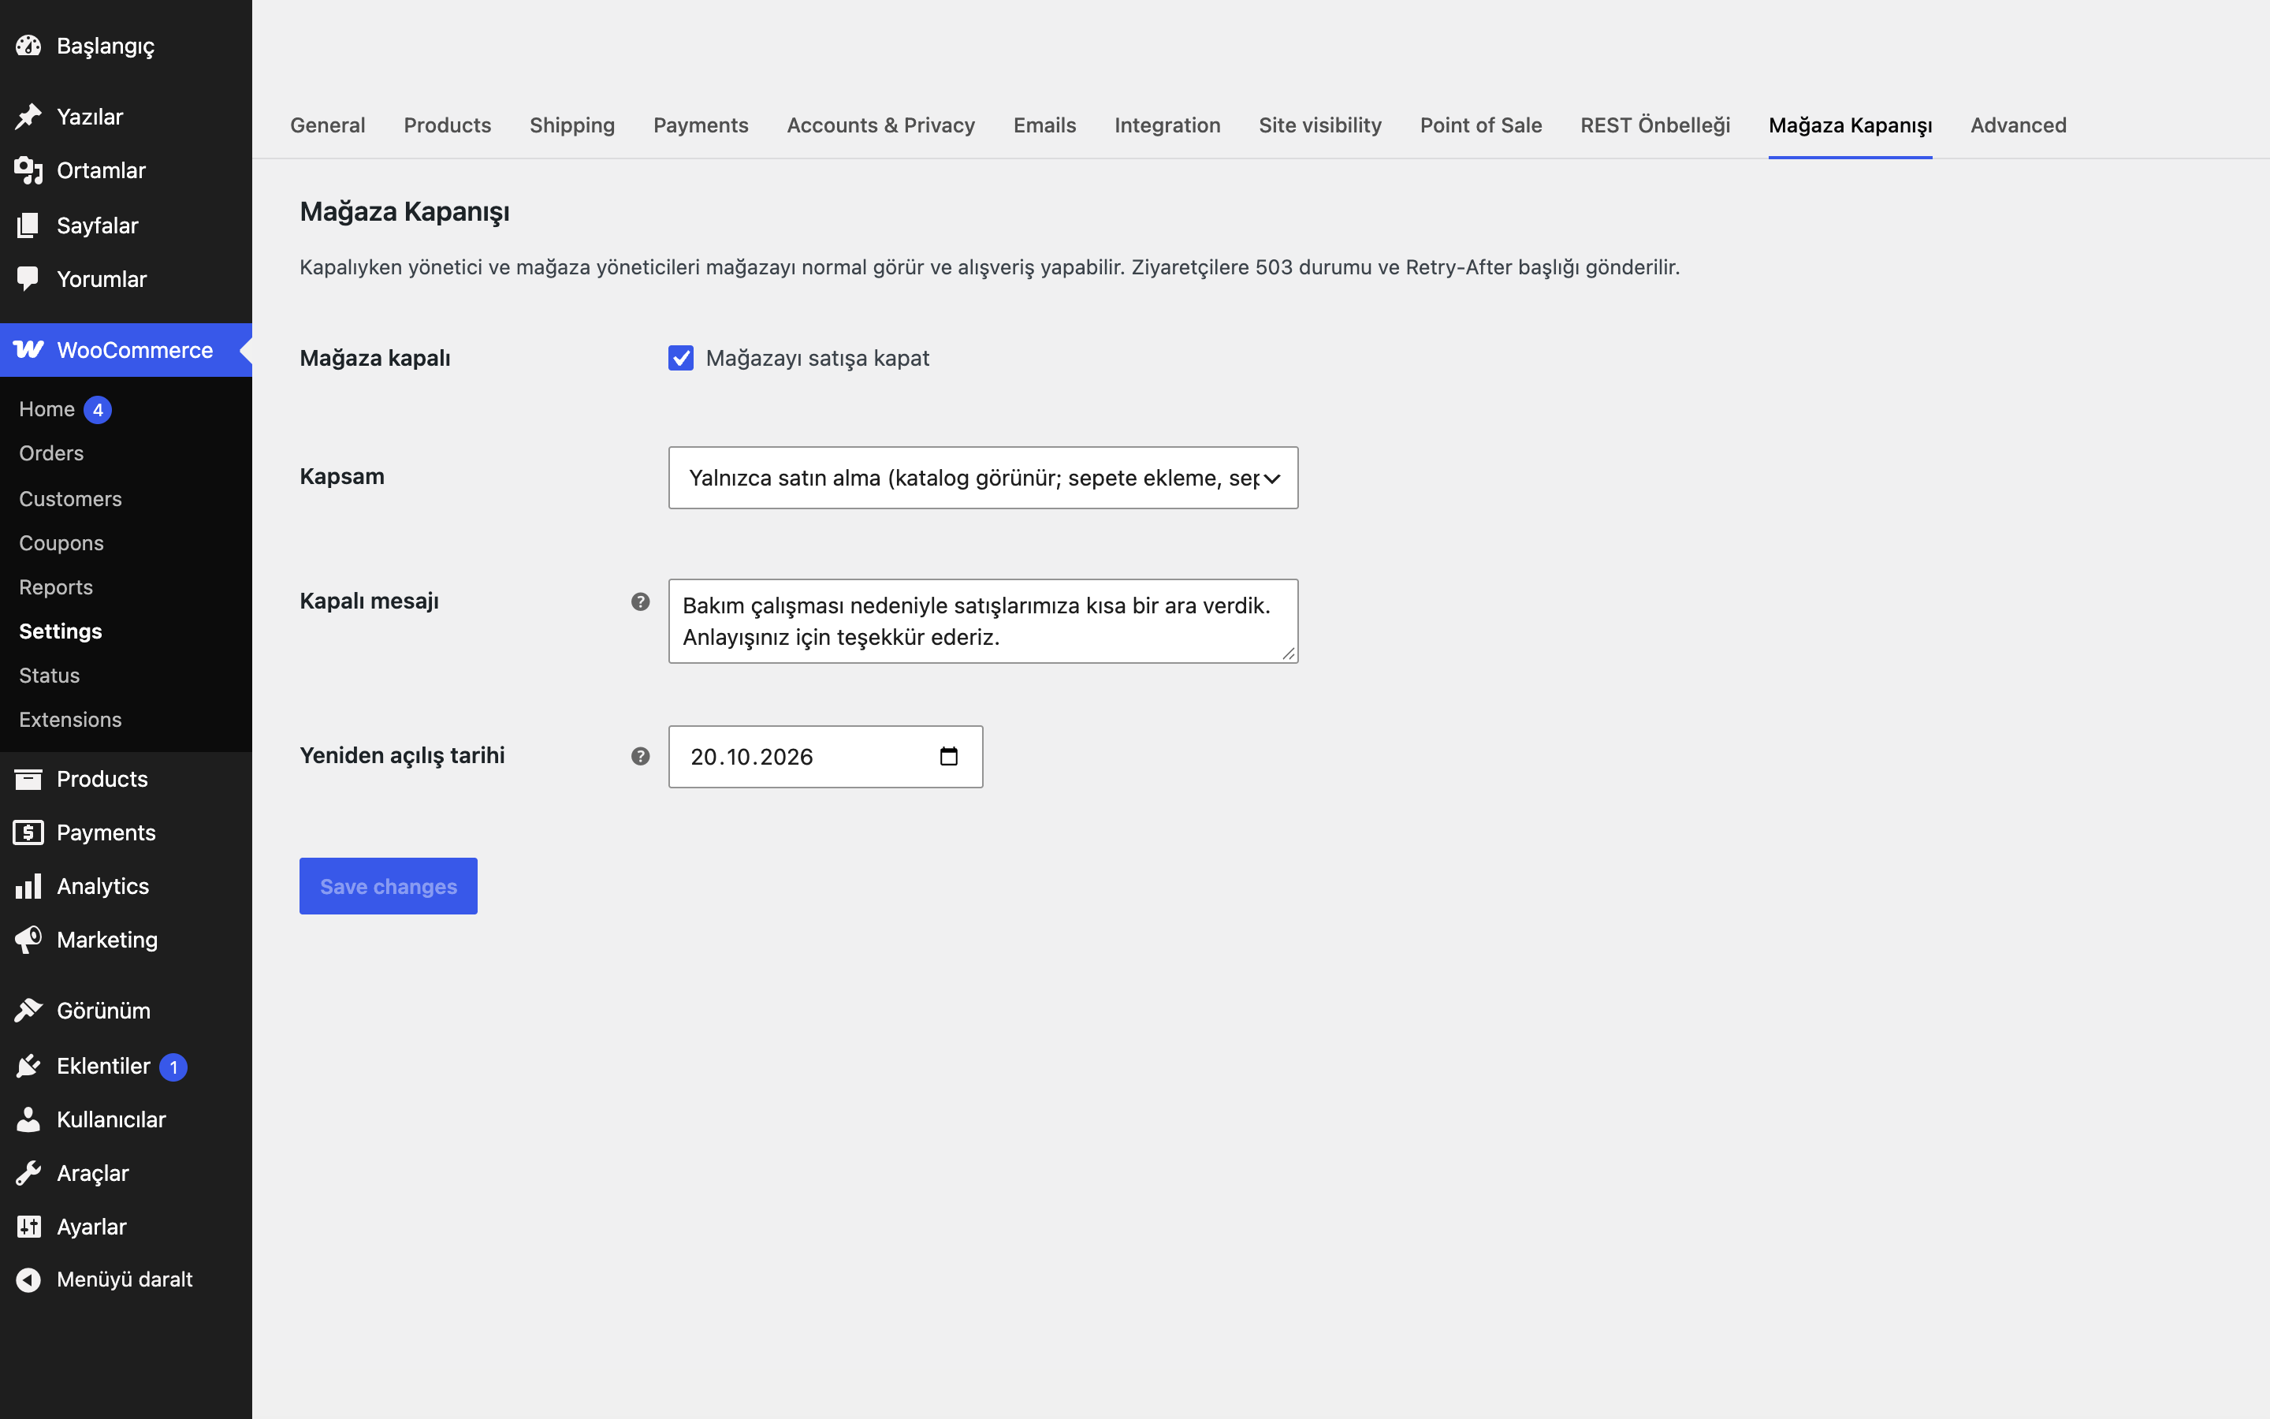
Task: Click into the Kapalı mesajı text area
Action: (983, 621)
